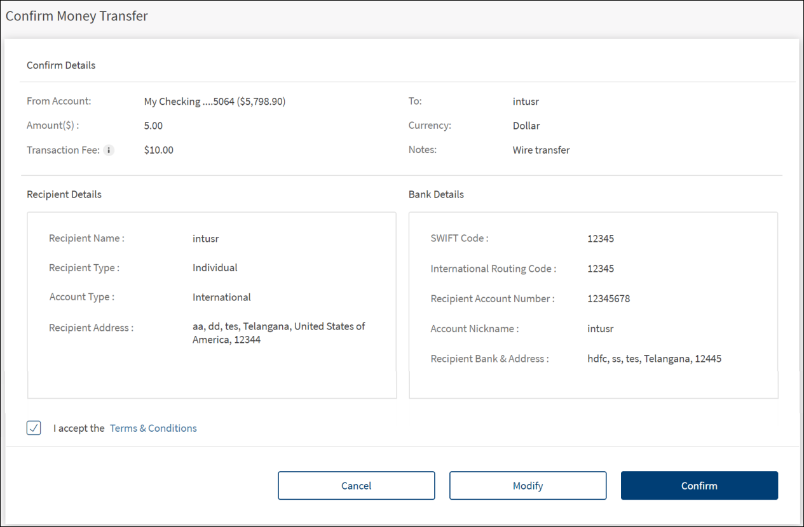Screen dimensions: 804x527
Task: Click the hdfc recipient bank address text
Action: (x=654, y=359)
